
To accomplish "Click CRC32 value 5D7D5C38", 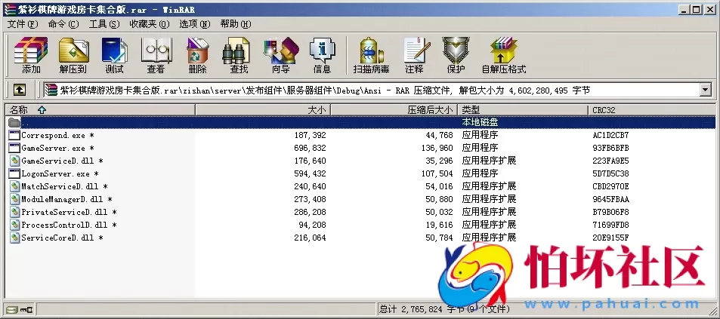I will click(x=610, y=173).
